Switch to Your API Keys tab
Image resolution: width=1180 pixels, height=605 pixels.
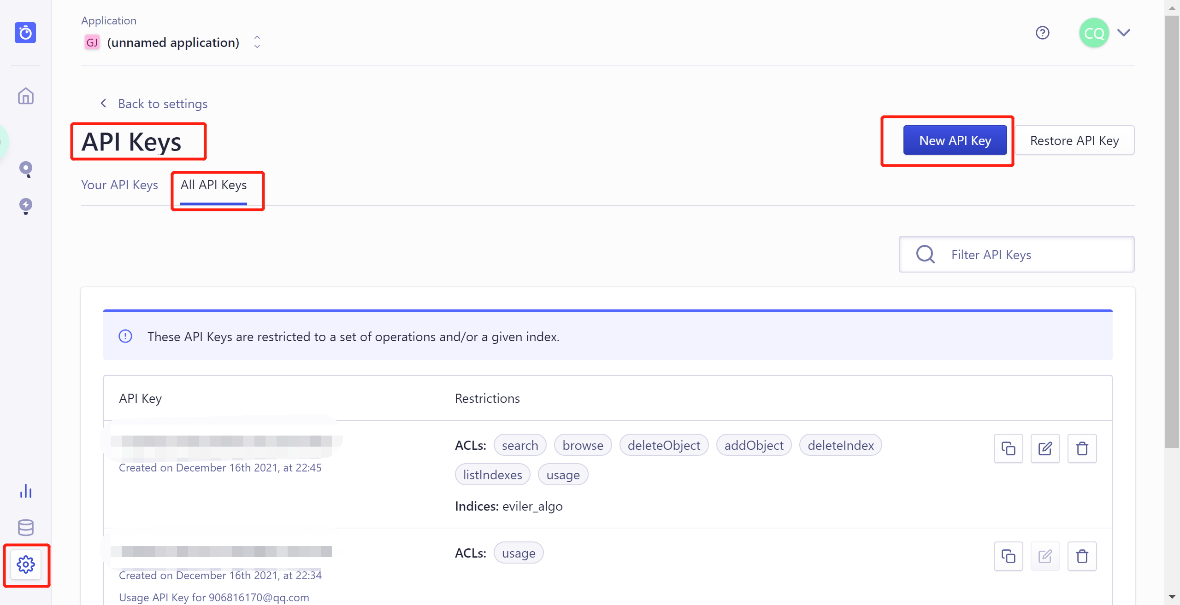[x=119, y=185]
